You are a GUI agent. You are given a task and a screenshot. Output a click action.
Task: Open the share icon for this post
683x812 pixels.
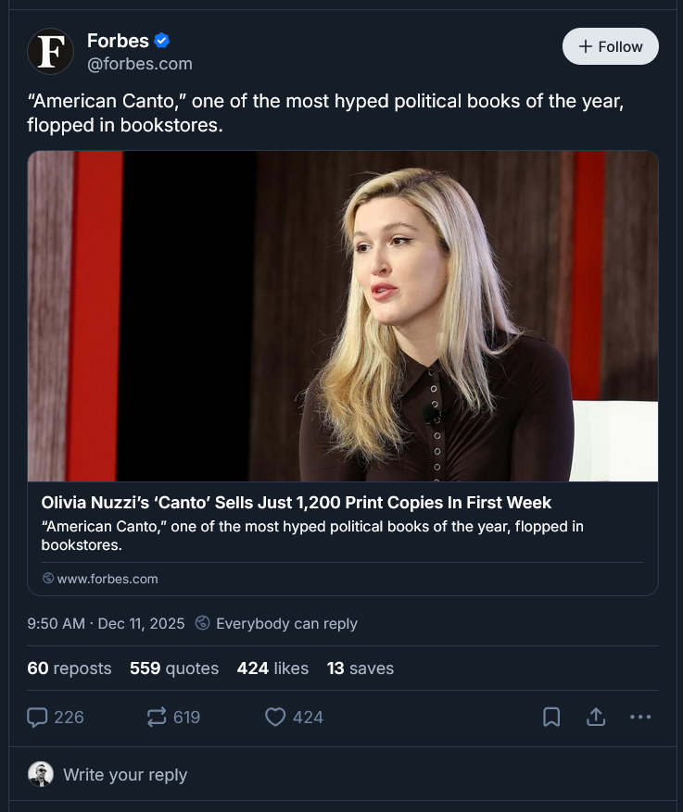tap(596, 717)
